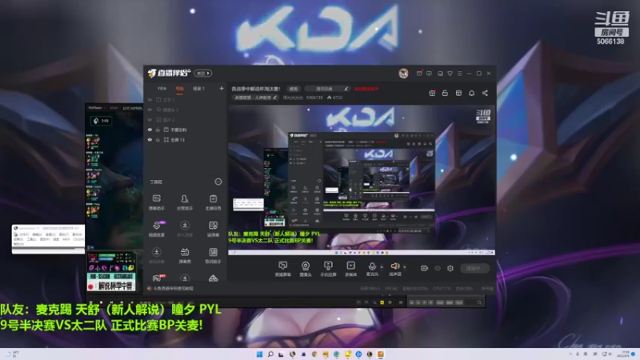Open weather widget on taskbar left

point(12,354)
